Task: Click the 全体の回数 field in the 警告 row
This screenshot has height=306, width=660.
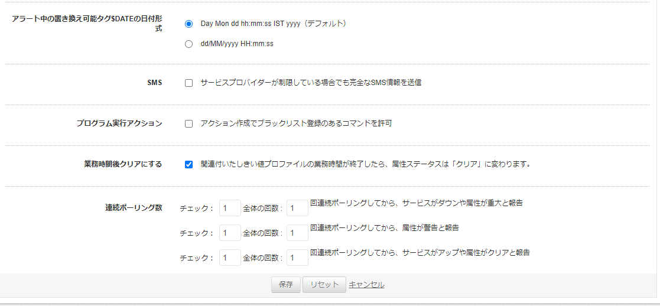Action: (297, 233)
